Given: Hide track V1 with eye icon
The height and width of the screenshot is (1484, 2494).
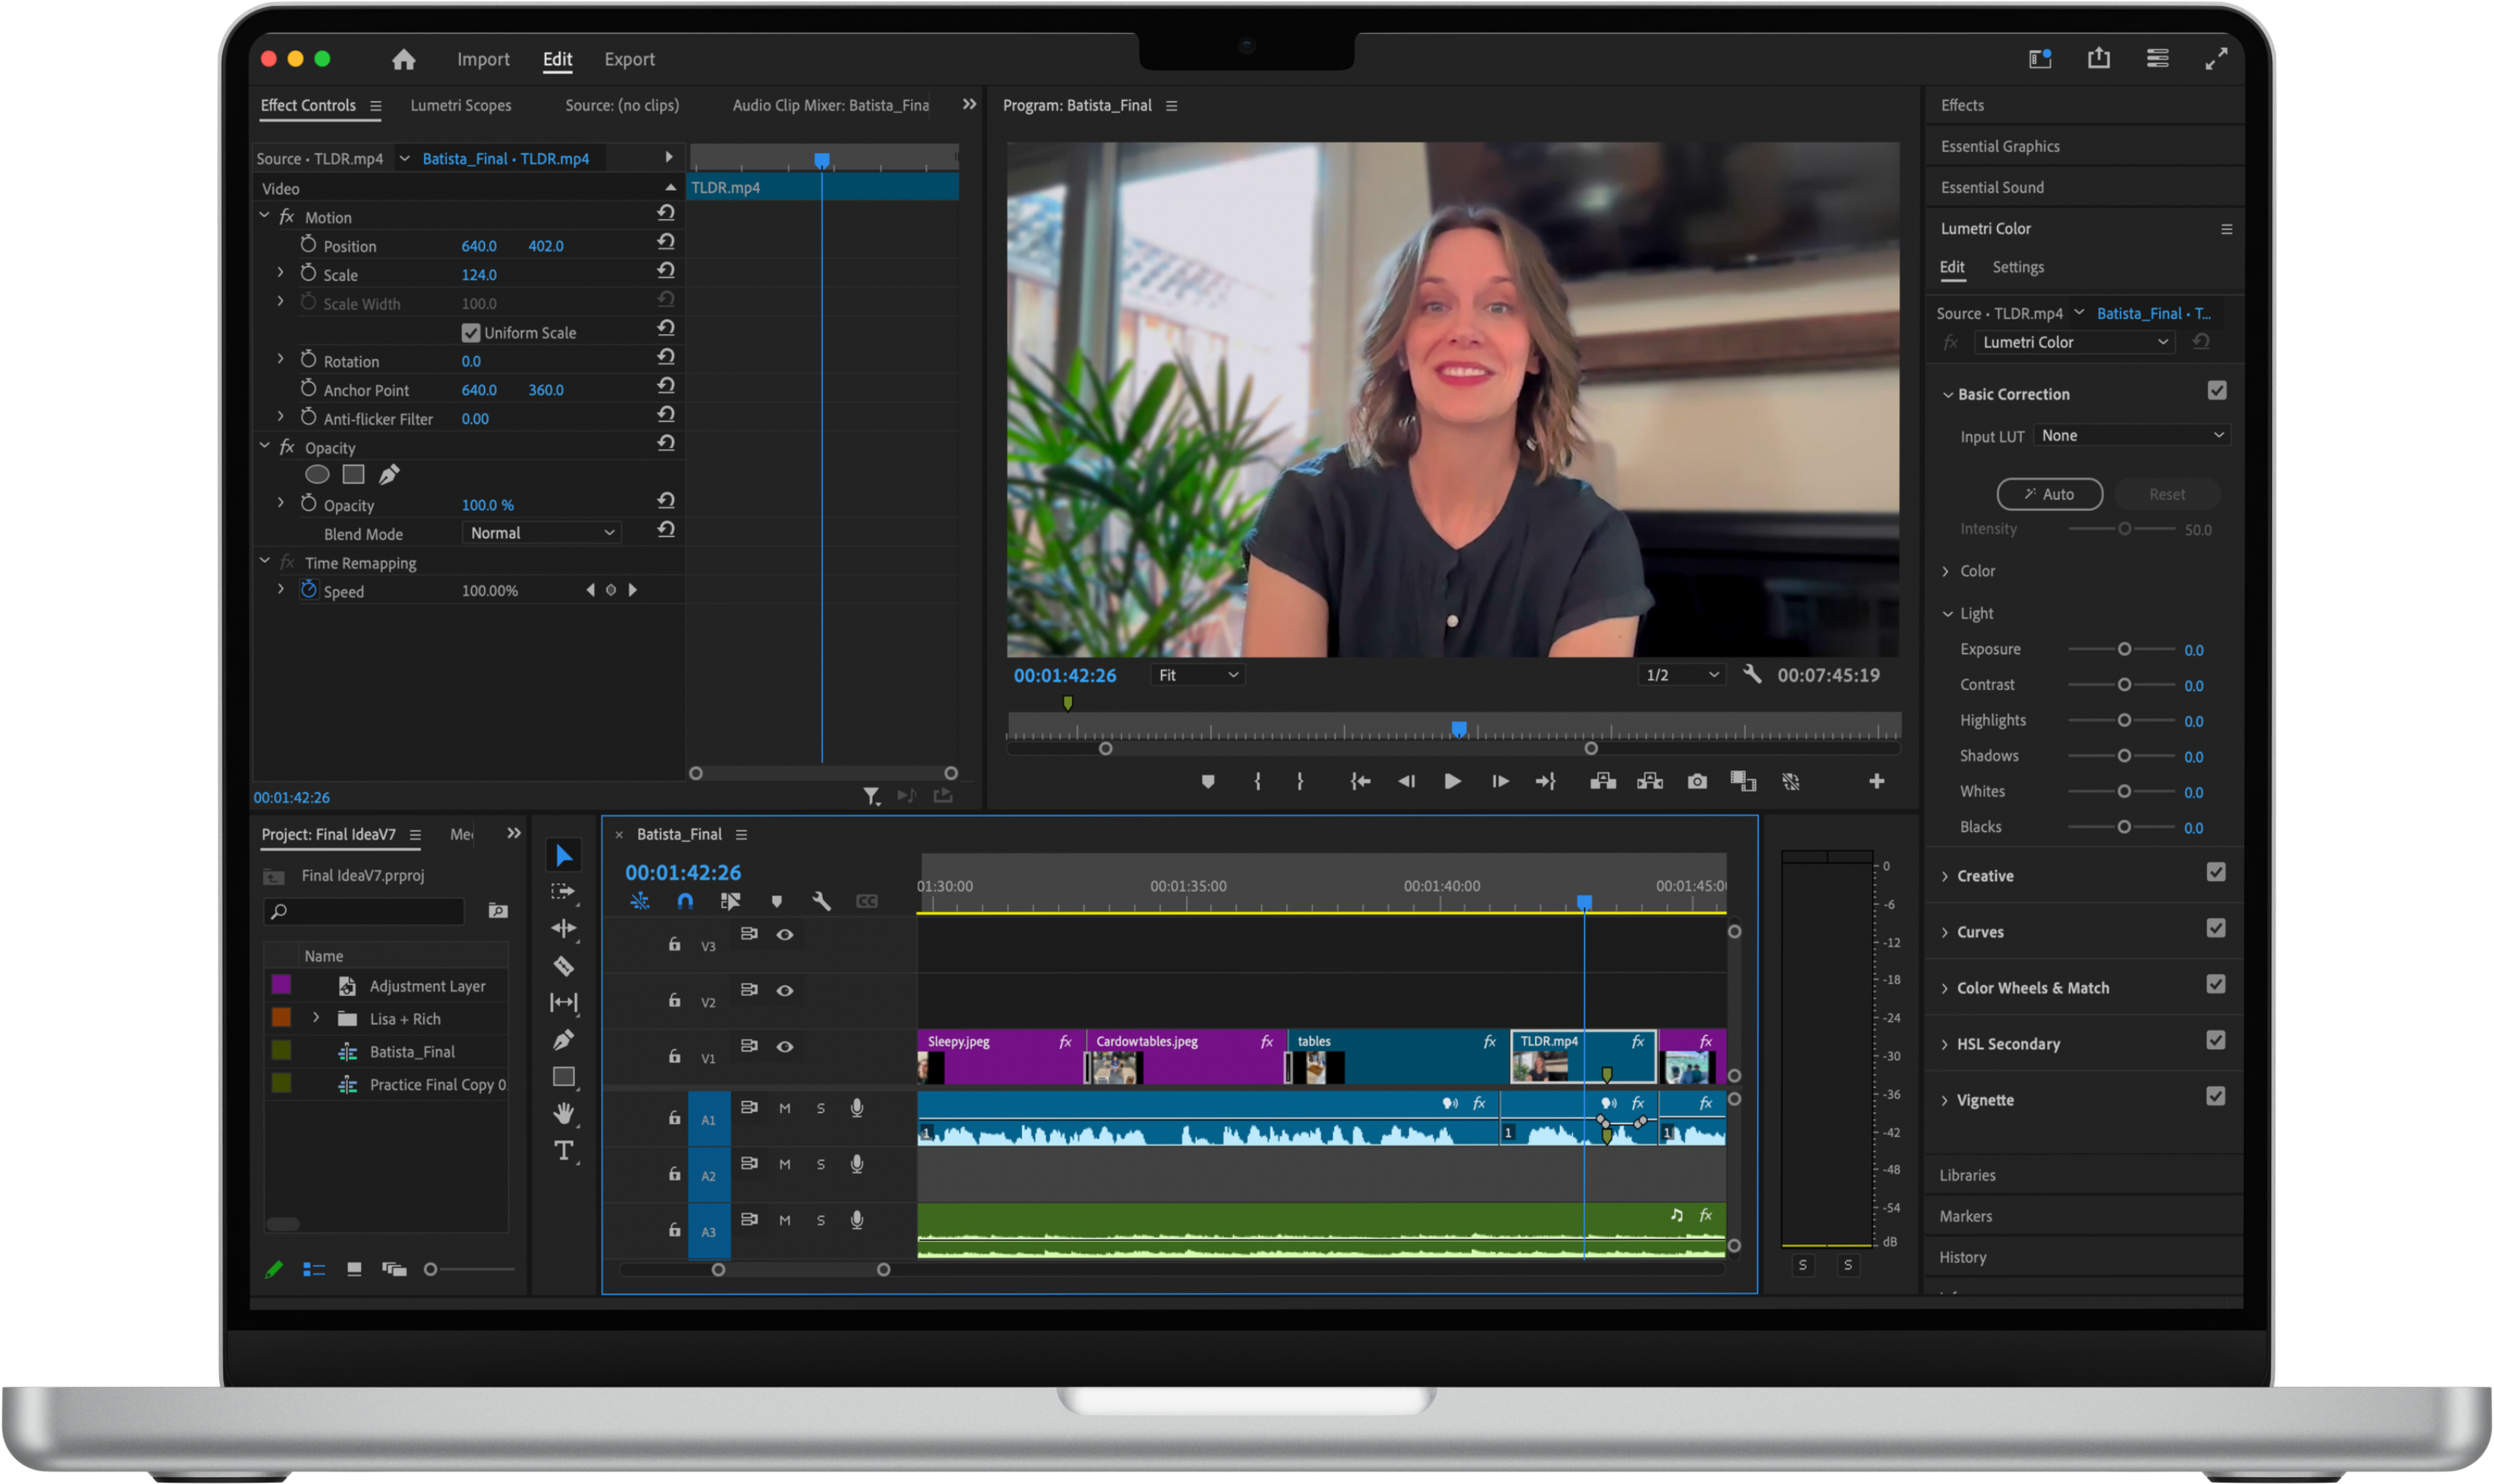Looking at the screenshot, I should click(786, 1047).
